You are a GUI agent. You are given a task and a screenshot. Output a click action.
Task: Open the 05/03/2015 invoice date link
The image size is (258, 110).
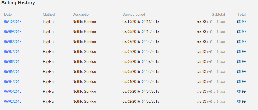pyautogui.click(x=13, y=91)
